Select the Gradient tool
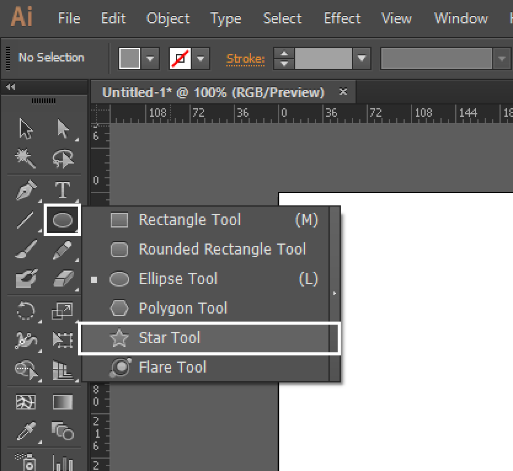This screenshot has height=471, width=513. 63,402
